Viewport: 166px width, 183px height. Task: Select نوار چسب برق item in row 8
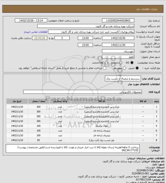(102, 140)
